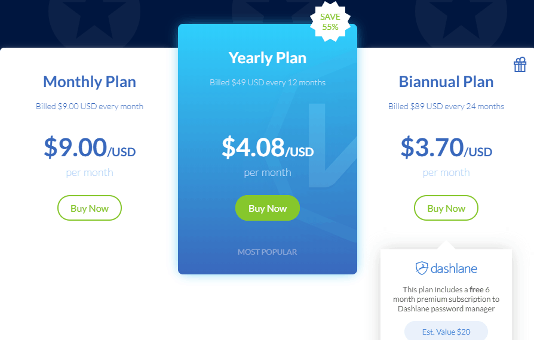Click the Dashlane shield logo
This screenshot has width=534, height=340.
click(x=422, y=268)
